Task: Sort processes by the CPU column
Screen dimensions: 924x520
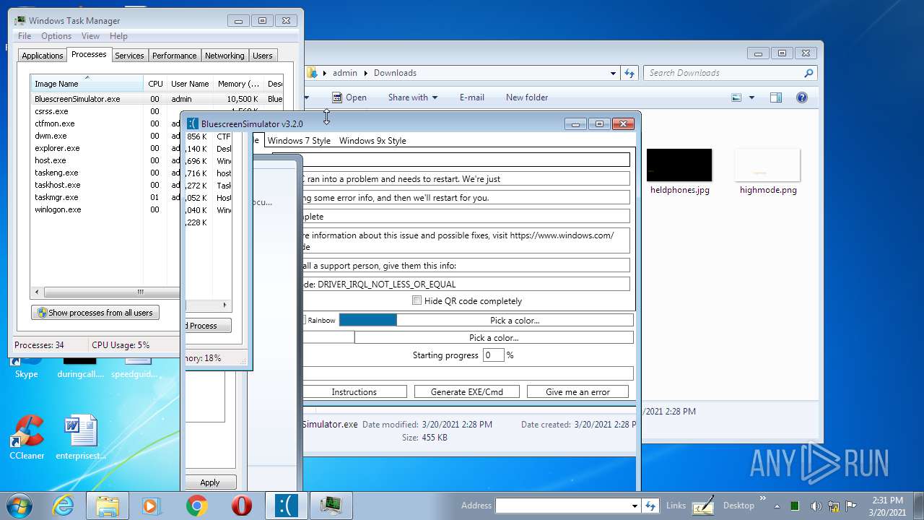Action: (155, 84)
